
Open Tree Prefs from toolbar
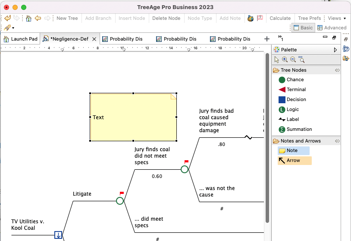(309, 18)
